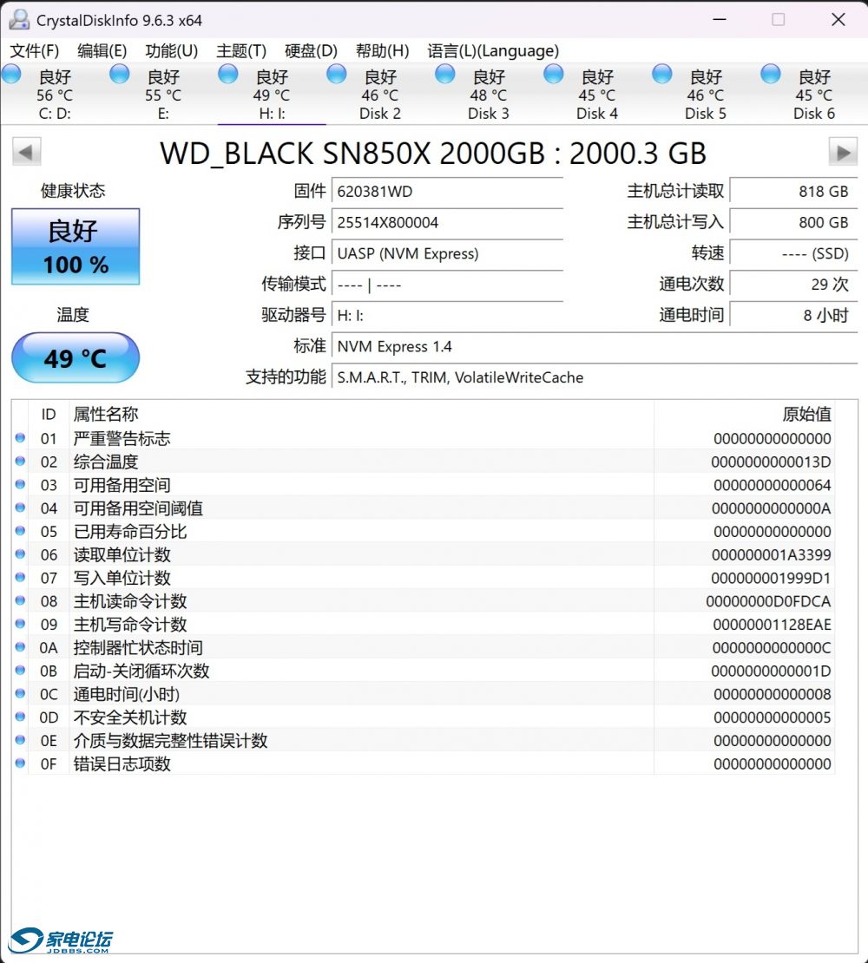
Task: Click raw value 0000000000001D
Action: click(x=771, y=671)
